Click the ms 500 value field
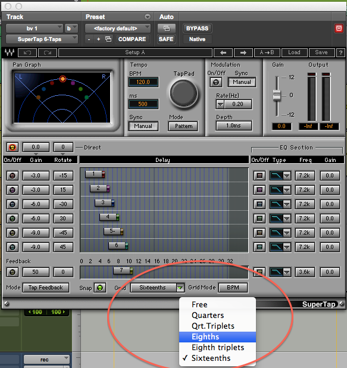Viewport: 347px width, 368px height. pyautogui.click(x=143, y=104)
